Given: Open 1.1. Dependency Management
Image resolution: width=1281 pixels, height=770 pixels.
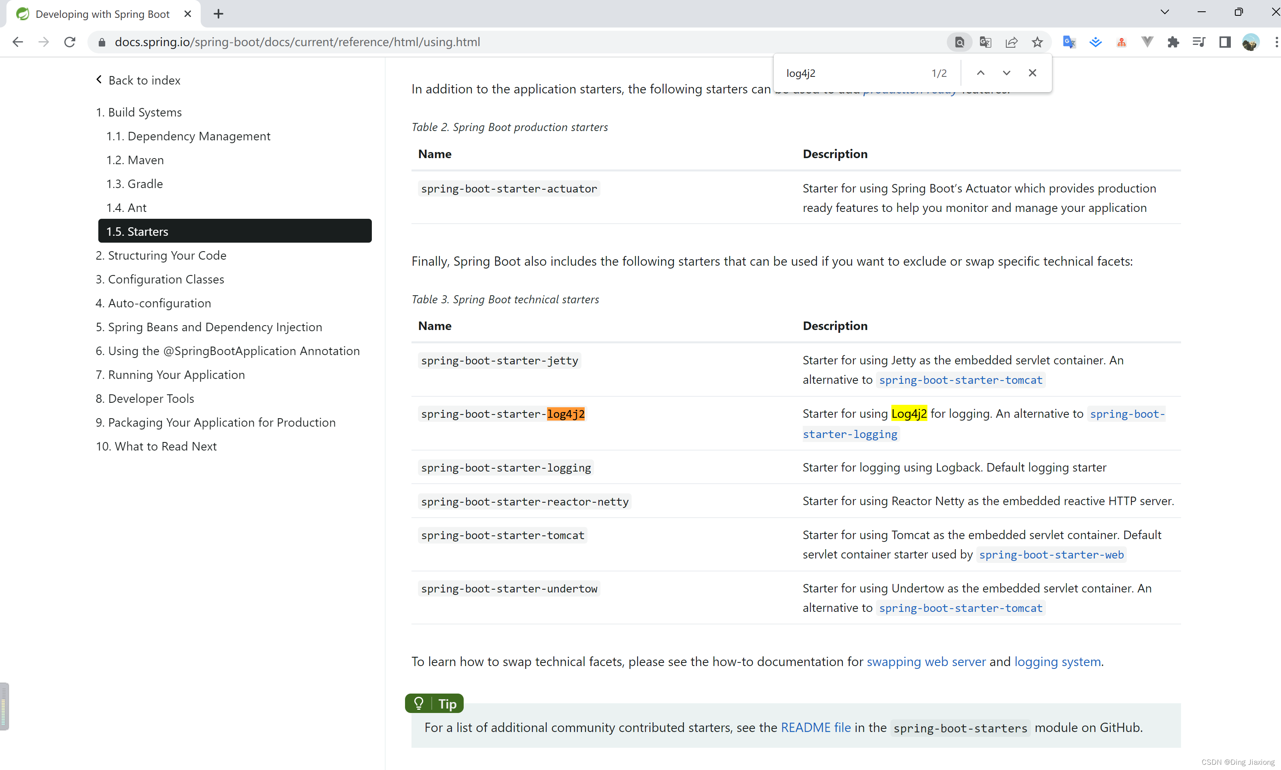Looking at the screenshot, I should click(x=189, y=136).
